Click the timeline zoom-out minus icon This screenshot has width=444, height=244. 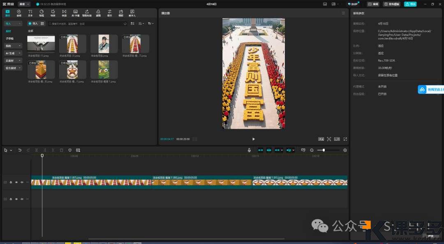click(312, 150)
